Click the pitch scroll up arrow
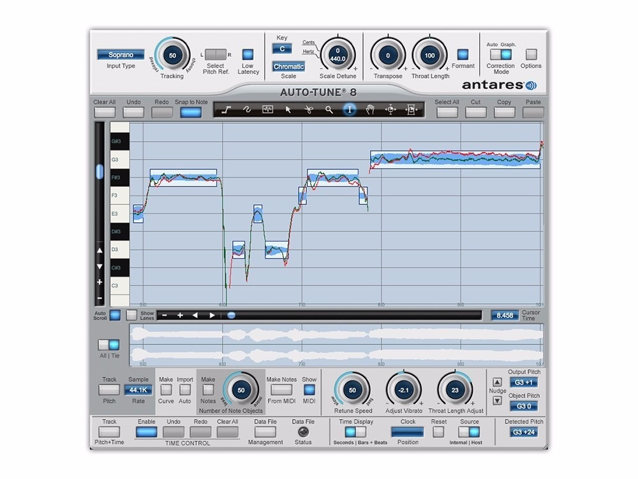The width and height of the screenshot is (638, 479). click(x=100, y=250)
